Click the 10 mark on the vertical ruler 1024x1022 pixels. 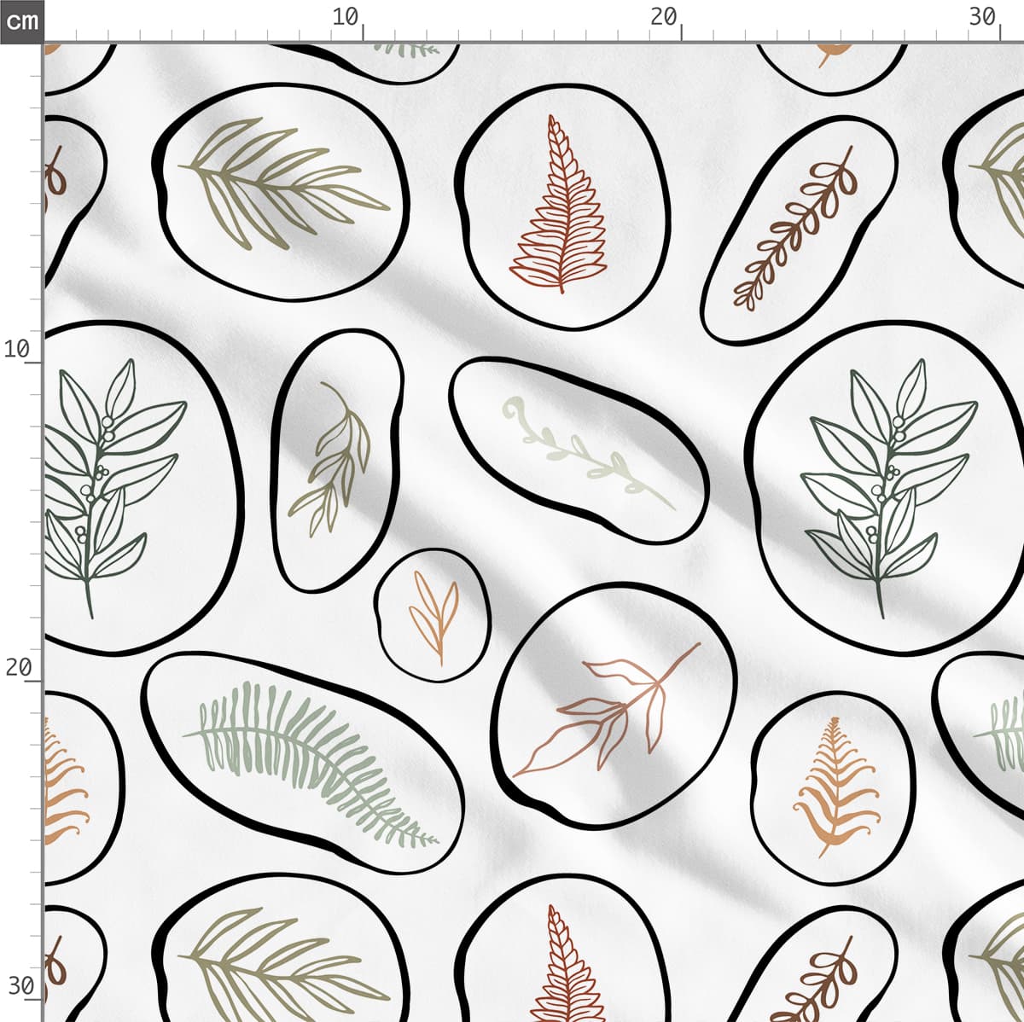pyautogui.click(x=18, y=349)
